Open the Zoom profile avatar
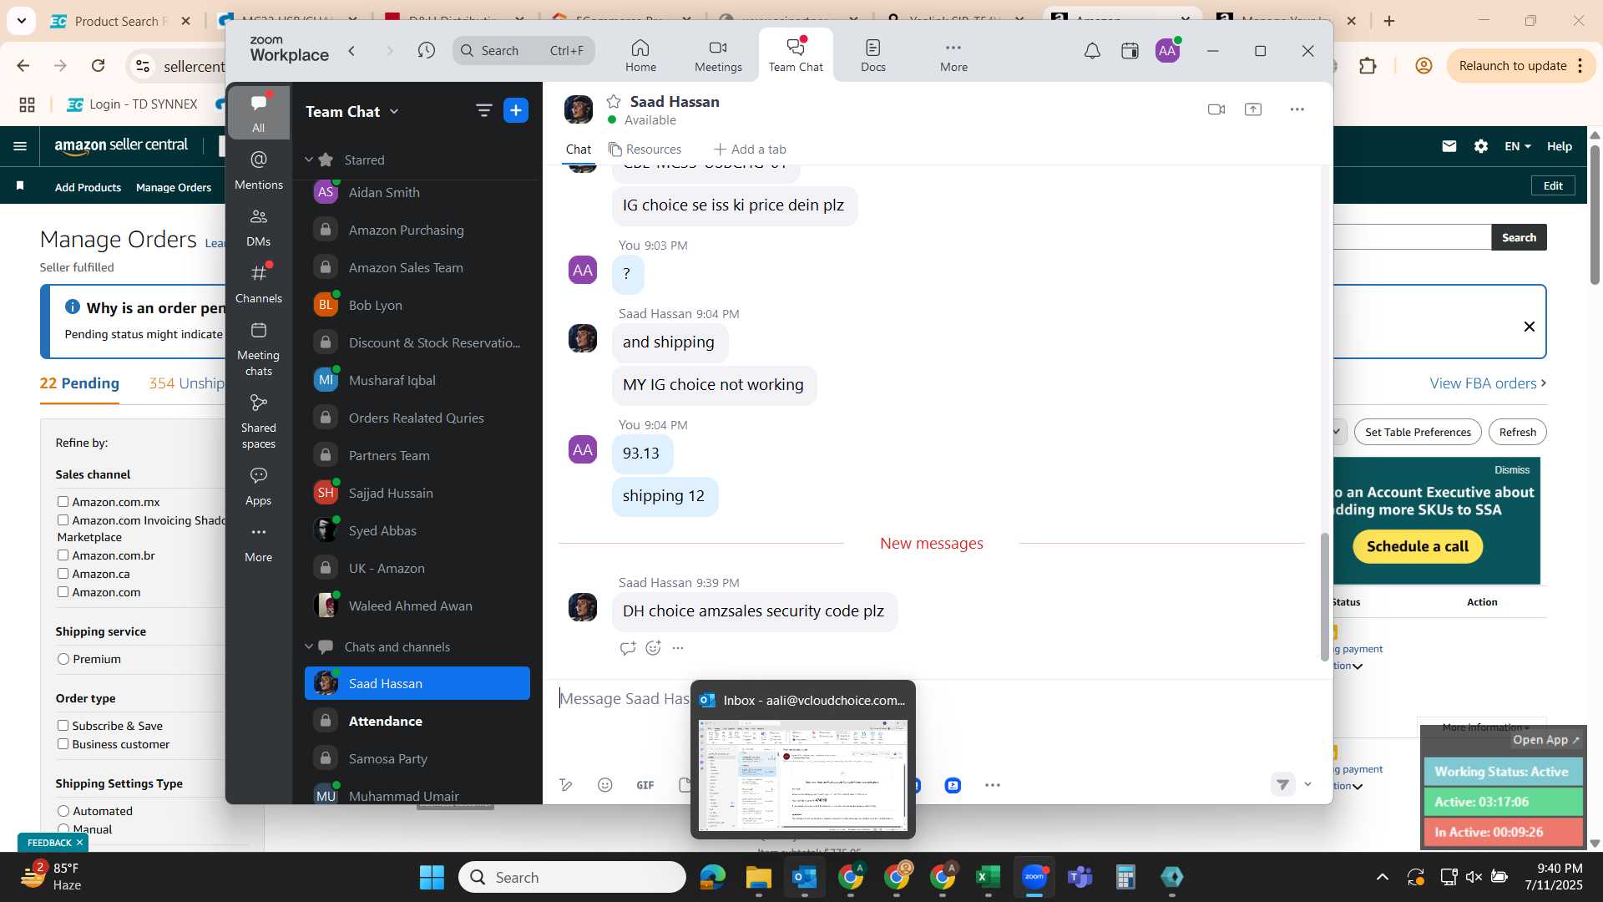The width and height of the screenshot is (1603, 902). click(1167, 51)
